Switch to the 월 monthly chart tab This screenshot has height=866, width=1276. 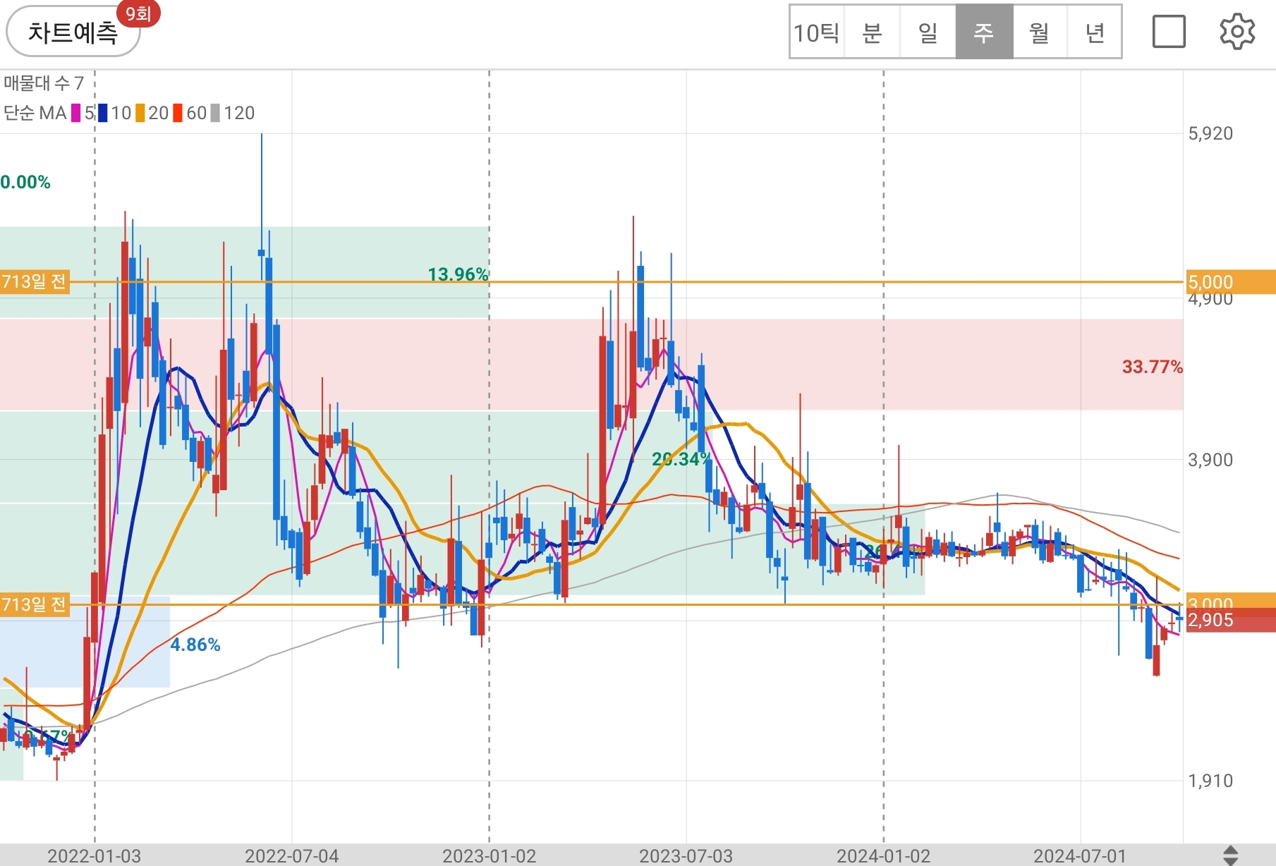point(1040,32)
